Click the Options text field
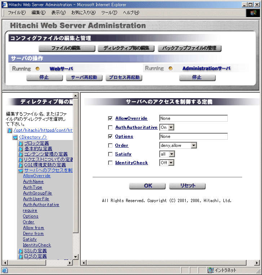 [194, 136]
